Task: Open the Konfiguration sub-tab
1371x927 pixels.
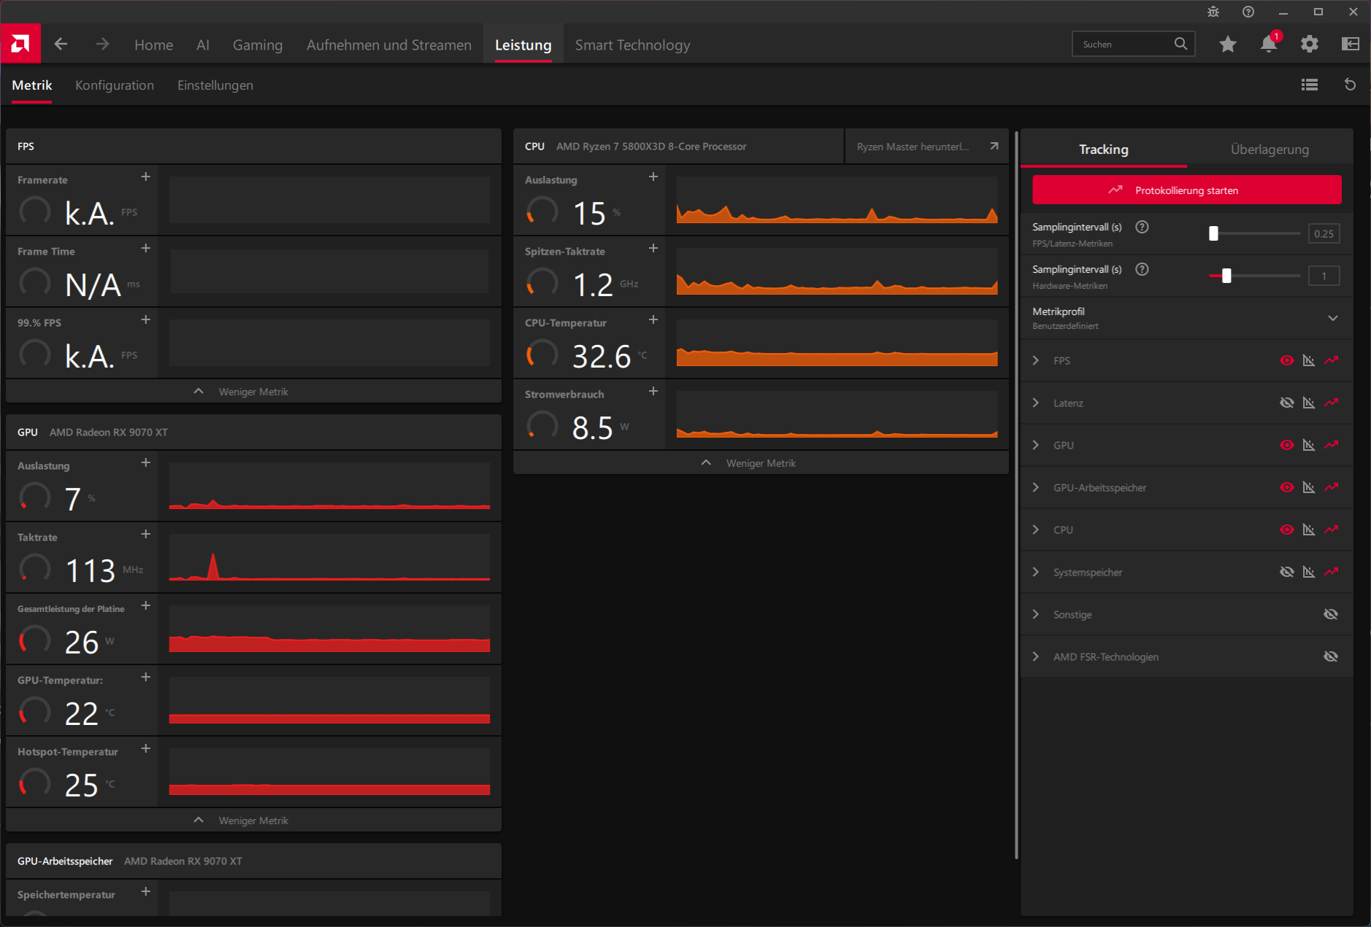Action: (115, 85)
